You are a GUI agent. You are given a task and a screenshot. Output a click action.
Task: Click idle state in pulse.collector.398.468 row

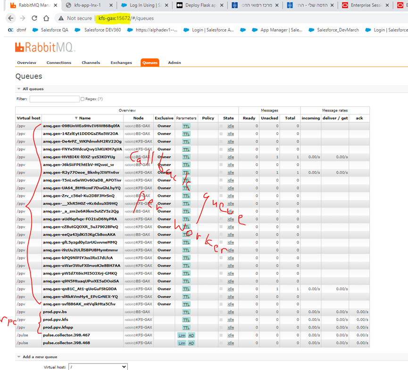click(231, 343)
